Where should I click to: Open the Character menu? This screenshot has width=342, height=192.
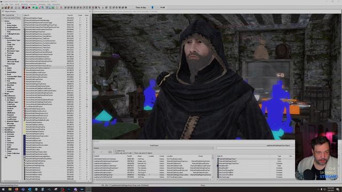click(x=33, y=4)
